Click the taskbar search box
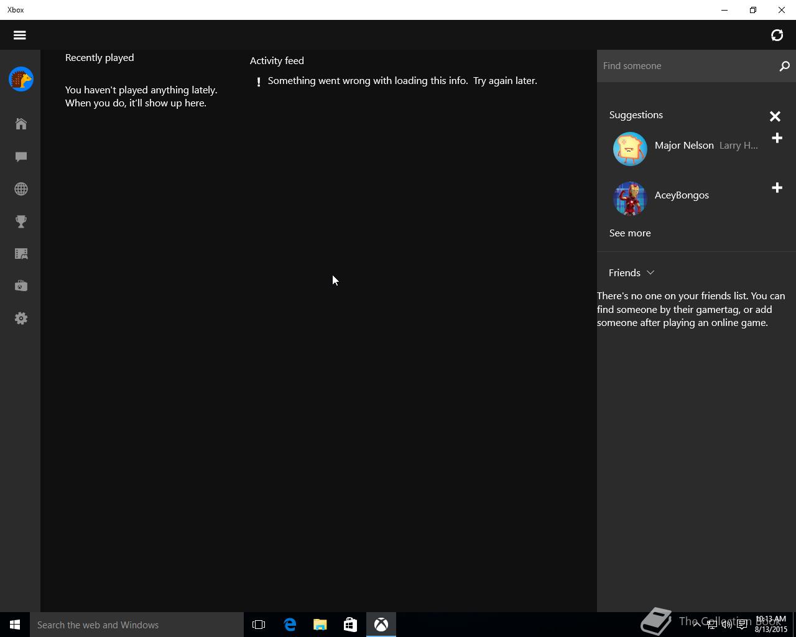This screenshot has height=637, width=796. tap(137, 625)
